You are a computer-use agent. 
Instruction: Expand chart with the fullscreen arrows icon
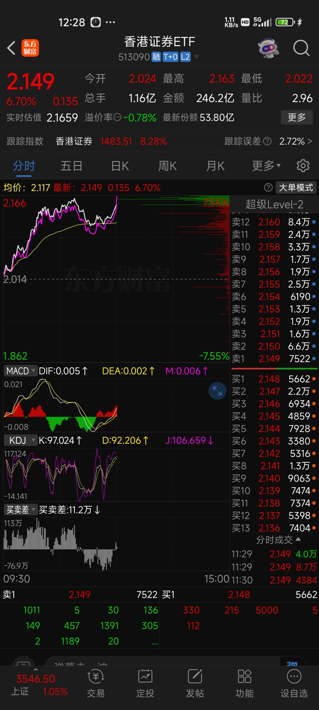(x=217, y=391)
